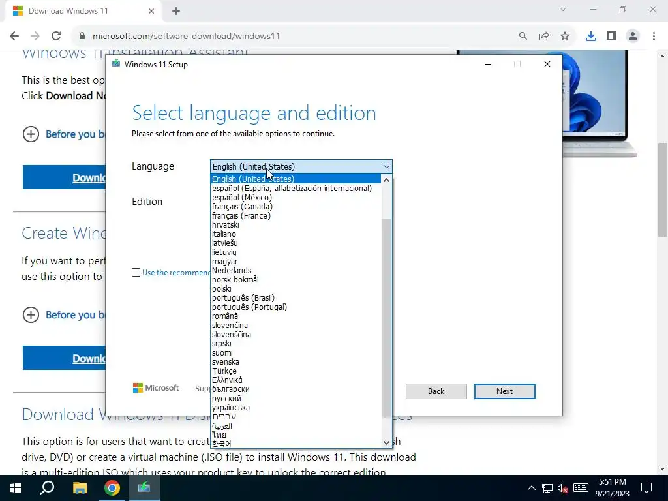The height and width of the screenshot is (501, 668).
Task: Open Chrome downloads icon
Action: [x=591, y=37]
